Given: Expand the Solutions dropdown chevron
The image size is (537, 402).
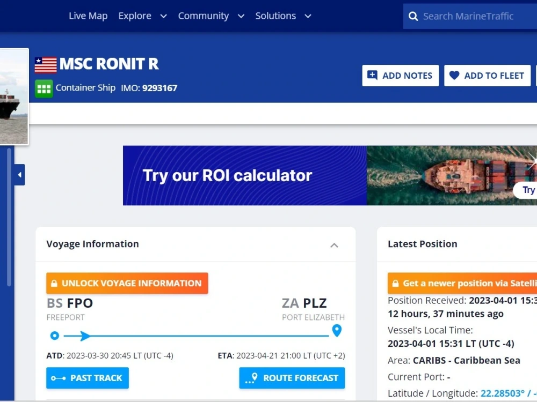Looking at the screenshot, I should 308,16.
